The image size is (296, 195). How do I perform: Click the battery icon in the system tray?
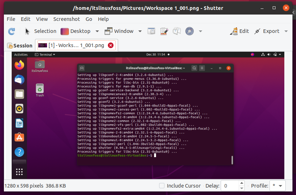(275, 55)
